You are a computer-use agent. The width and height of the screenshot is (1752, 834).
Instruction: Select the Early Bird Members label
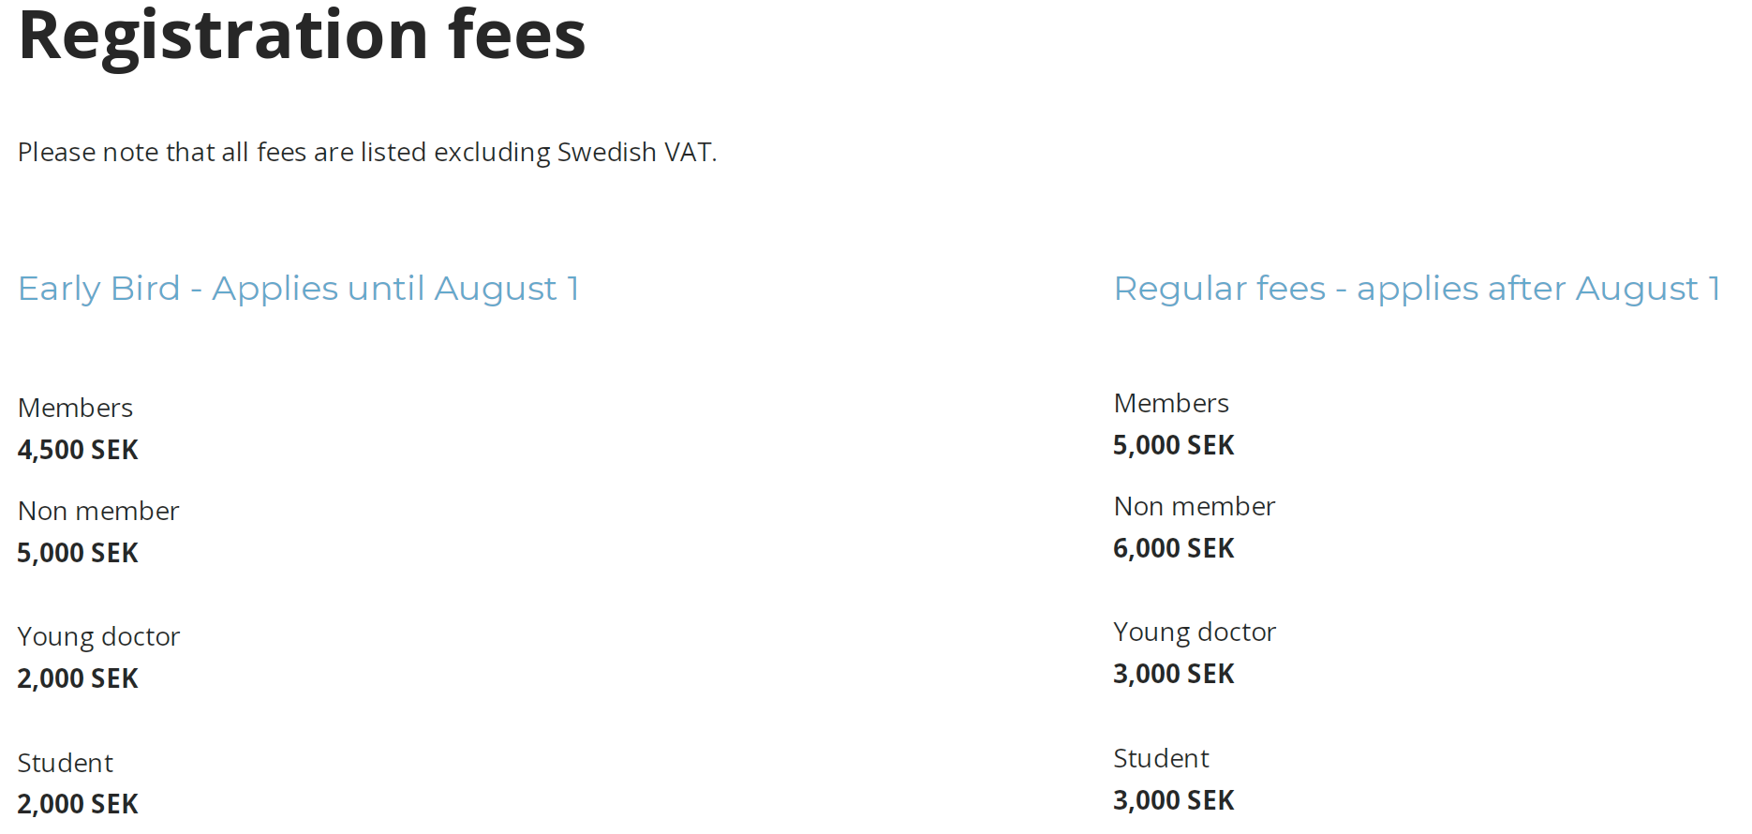pyautogui.click(x=75, y=408)
